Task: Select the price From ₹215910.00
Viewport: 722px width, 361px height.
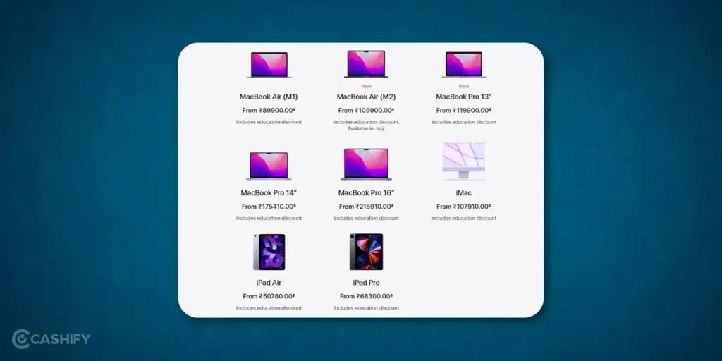Action: coord(366,207)
